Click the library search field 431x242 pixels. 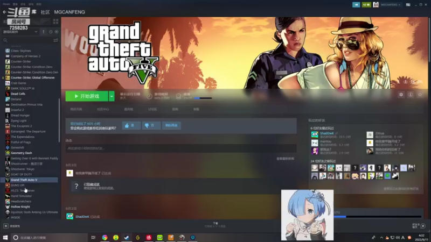coord(27,40)
